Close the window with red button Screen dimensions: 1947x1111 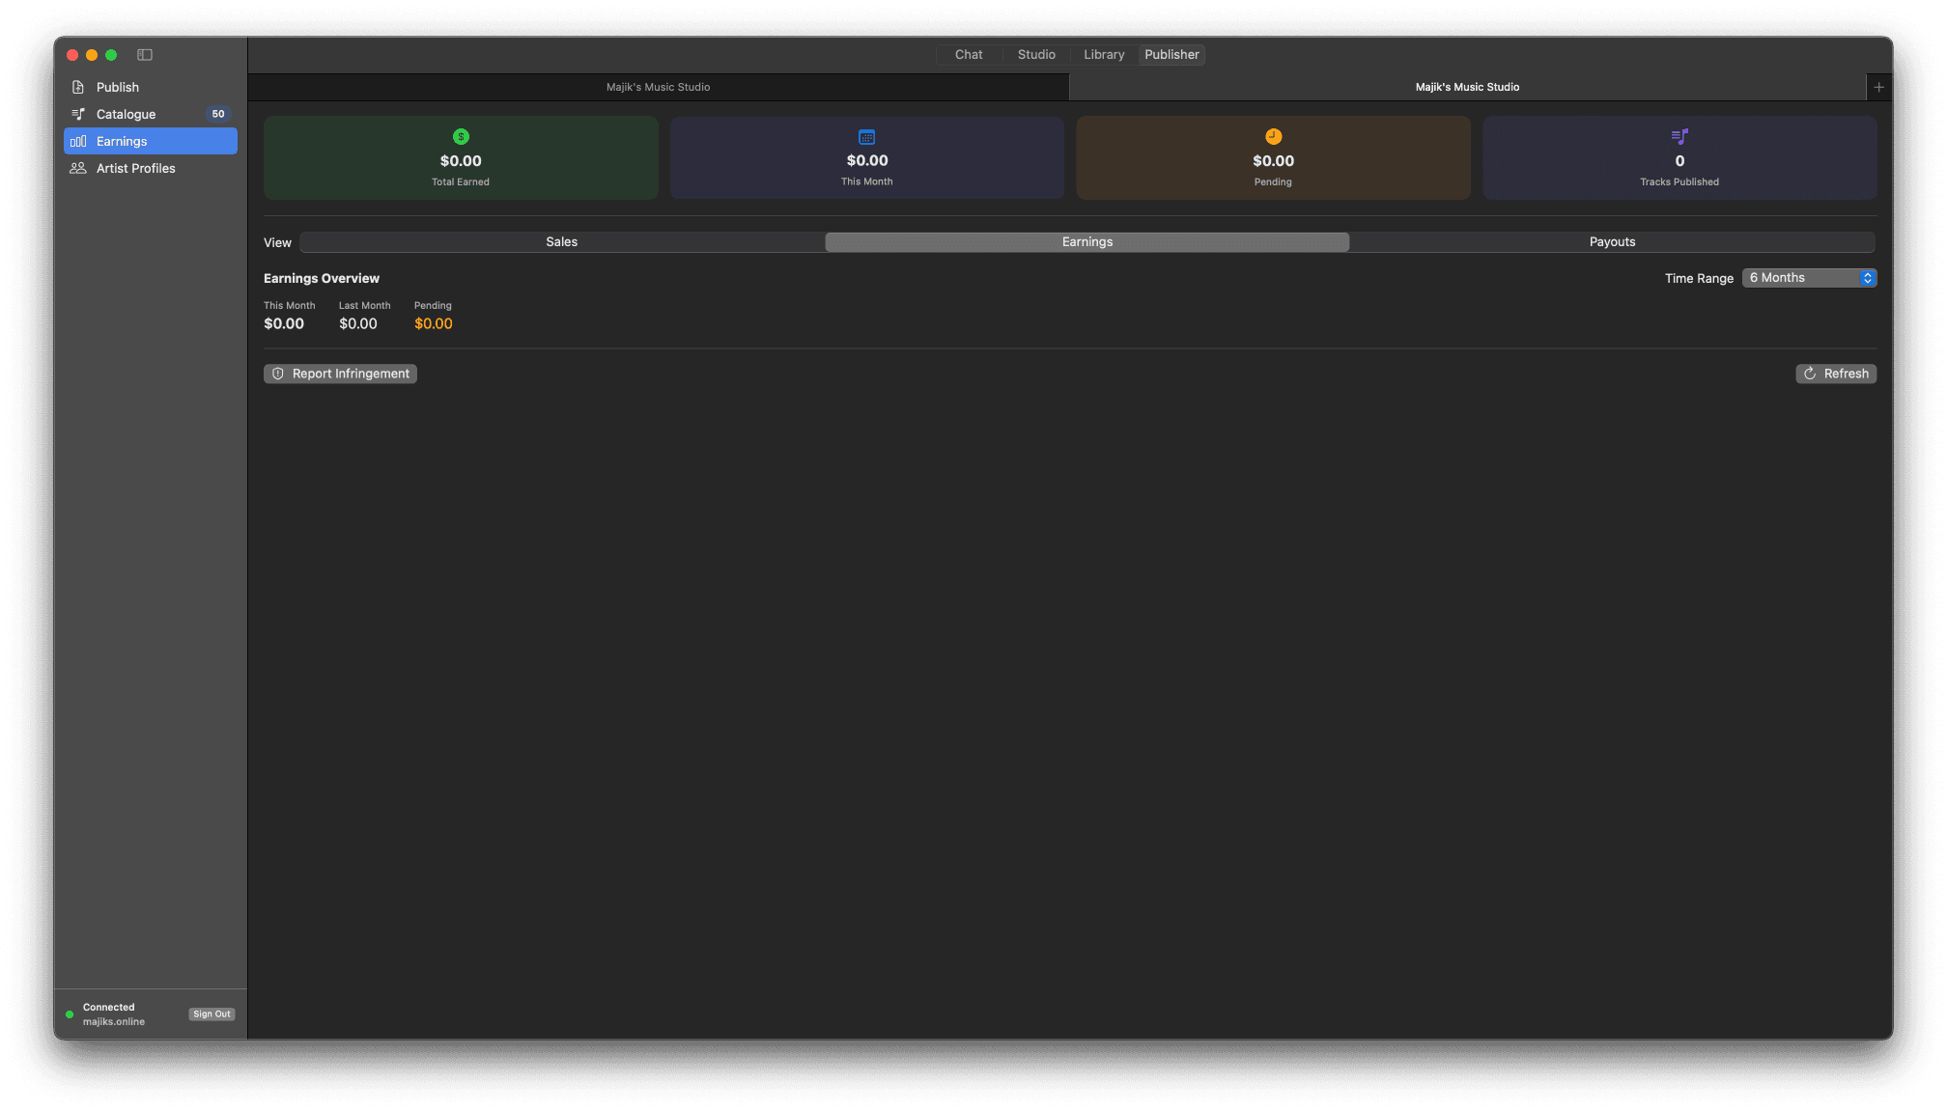[x=72, y=55]
